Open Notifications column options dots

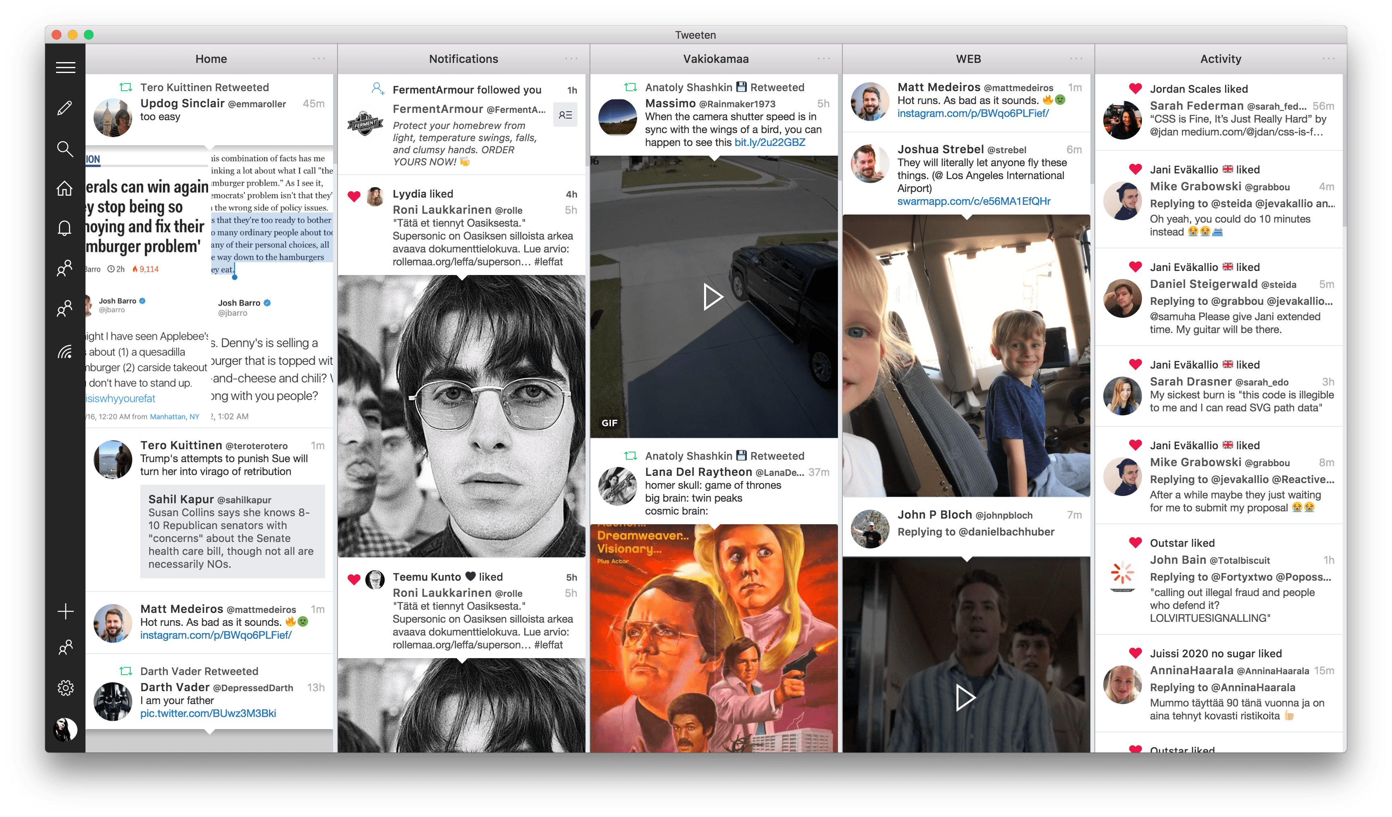571,58
